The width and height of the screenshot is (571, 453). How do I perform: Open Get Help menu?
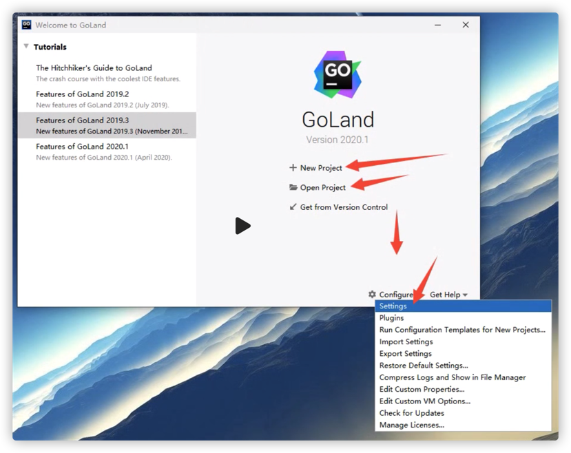pyautogui.click(x=448, y=295)
